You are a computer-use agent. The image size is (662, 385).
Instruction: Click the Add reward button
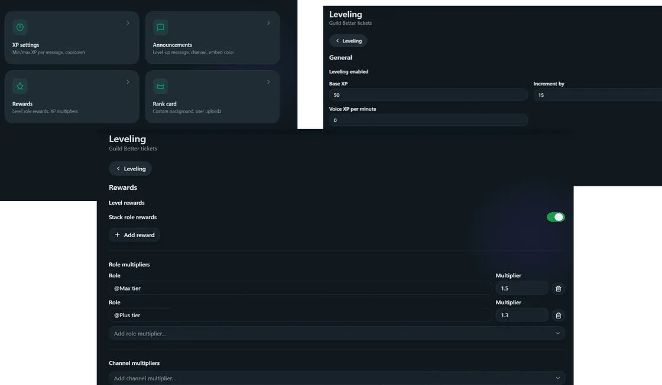[x=134, y=235]
